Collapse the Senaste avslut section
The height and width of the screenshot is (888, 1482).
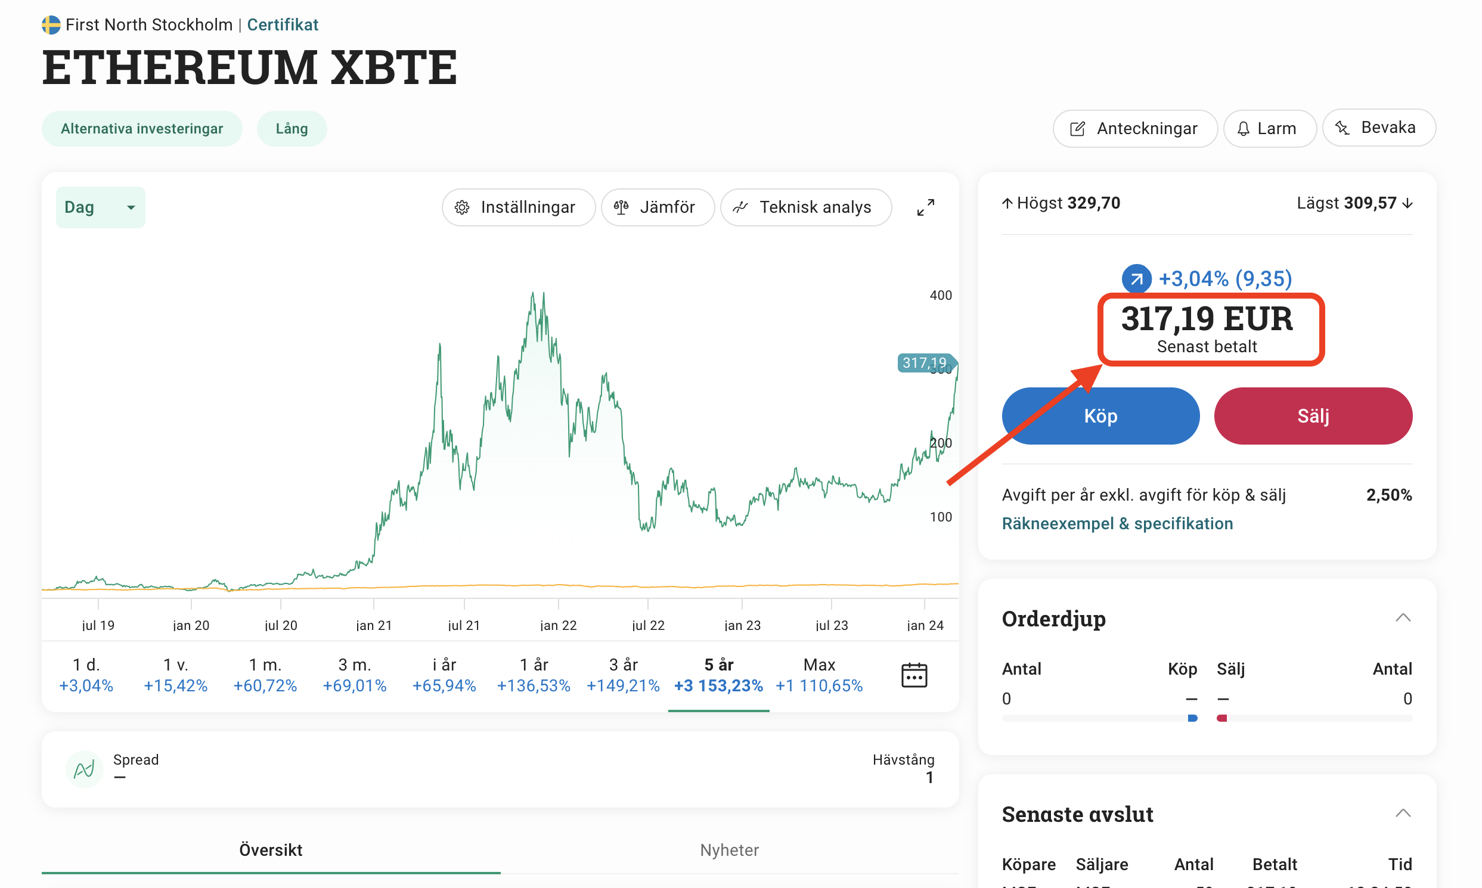pyautogui.click(x=1403, y=813)
